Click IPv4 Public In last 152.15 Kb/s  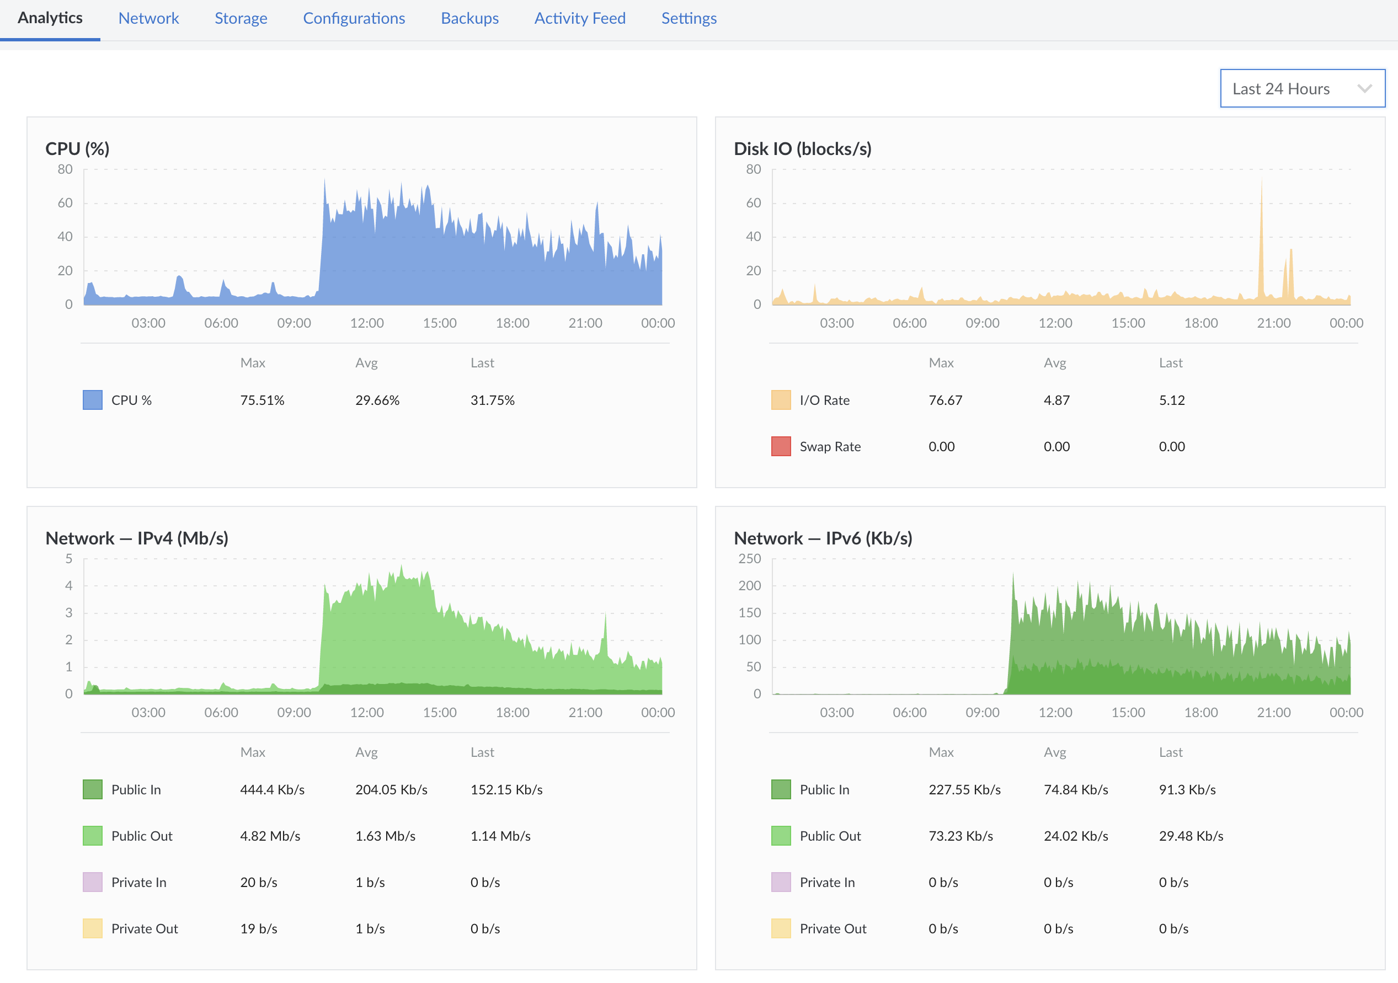tap(506, 789)
